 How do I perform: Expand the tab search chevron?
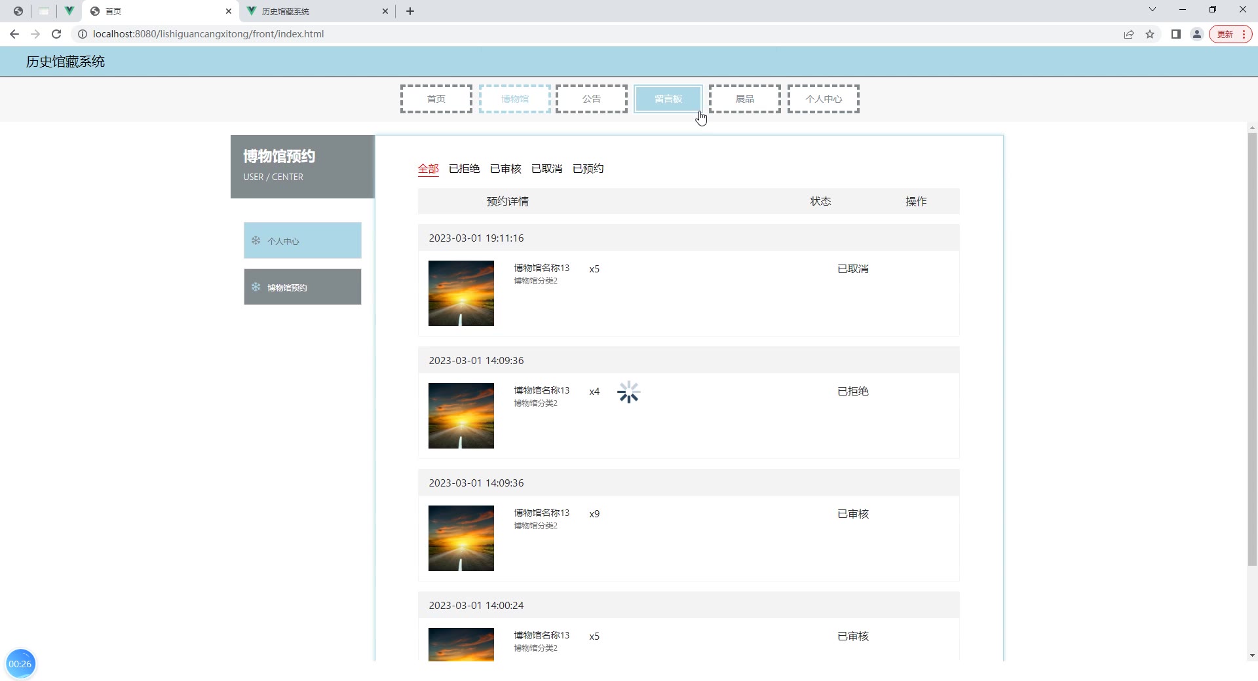click(x=1153, y=9)
